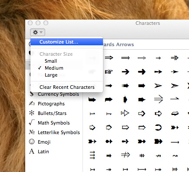The image size is (189, 172).
Task: Select the small arrow with single stroke
Action: point(158,156)
